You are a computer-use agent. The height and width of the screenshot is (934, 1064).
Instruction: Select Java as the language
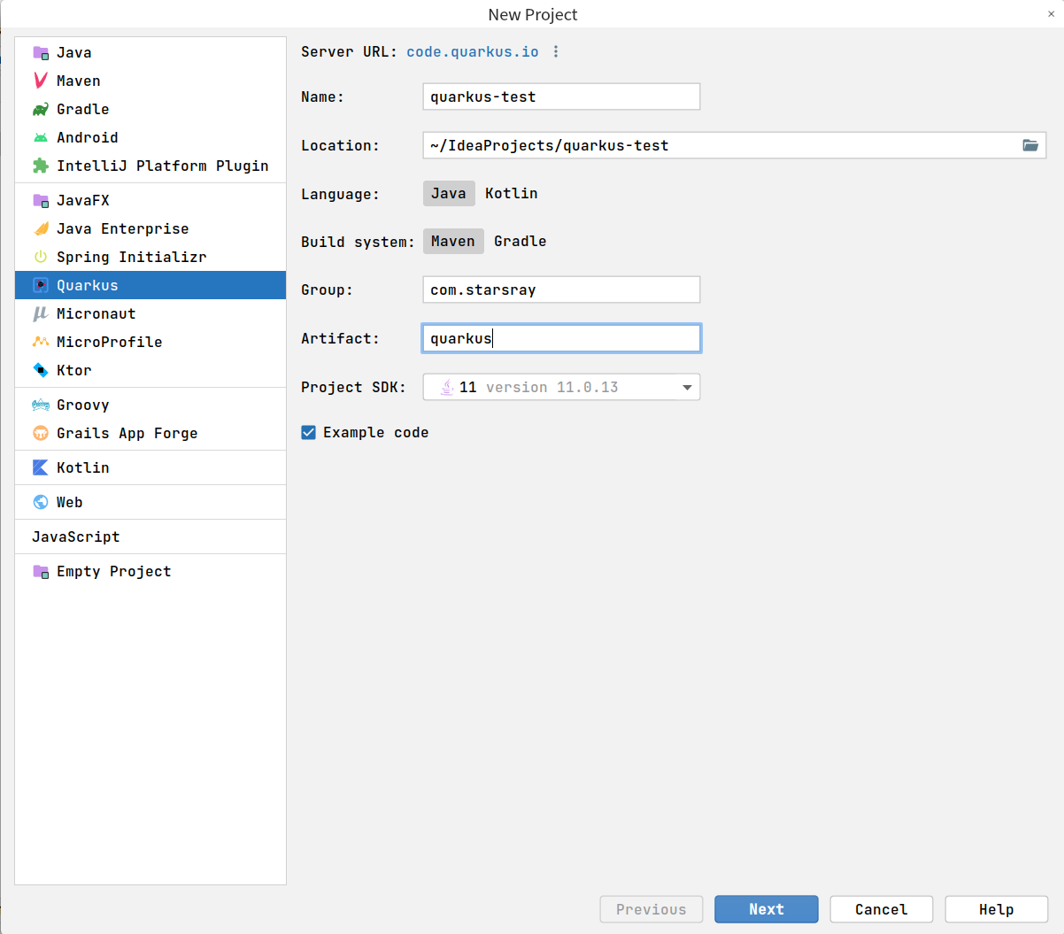449,193
